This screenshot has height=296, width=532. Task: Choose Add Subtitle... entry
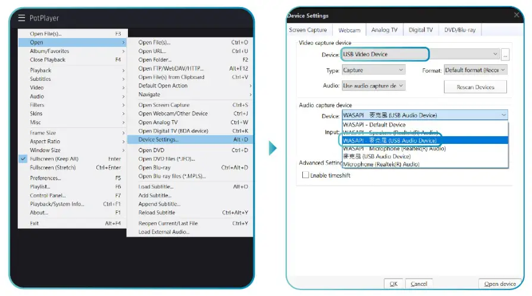[x=190, y=196]
